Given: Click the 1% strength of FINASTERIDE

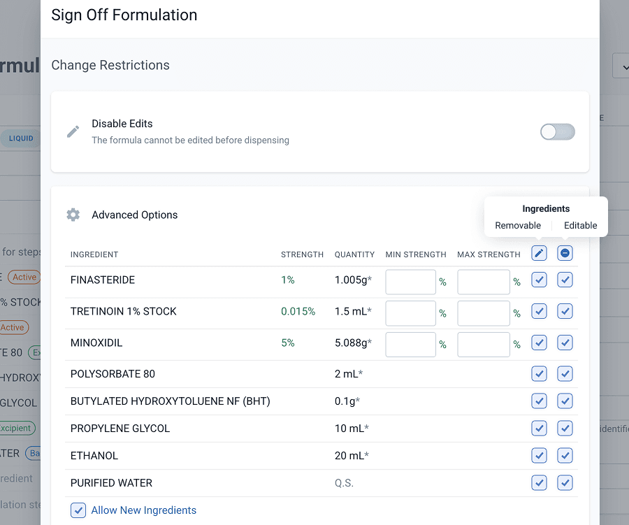Looking at the screenshot, I should [x=288, y=280].
